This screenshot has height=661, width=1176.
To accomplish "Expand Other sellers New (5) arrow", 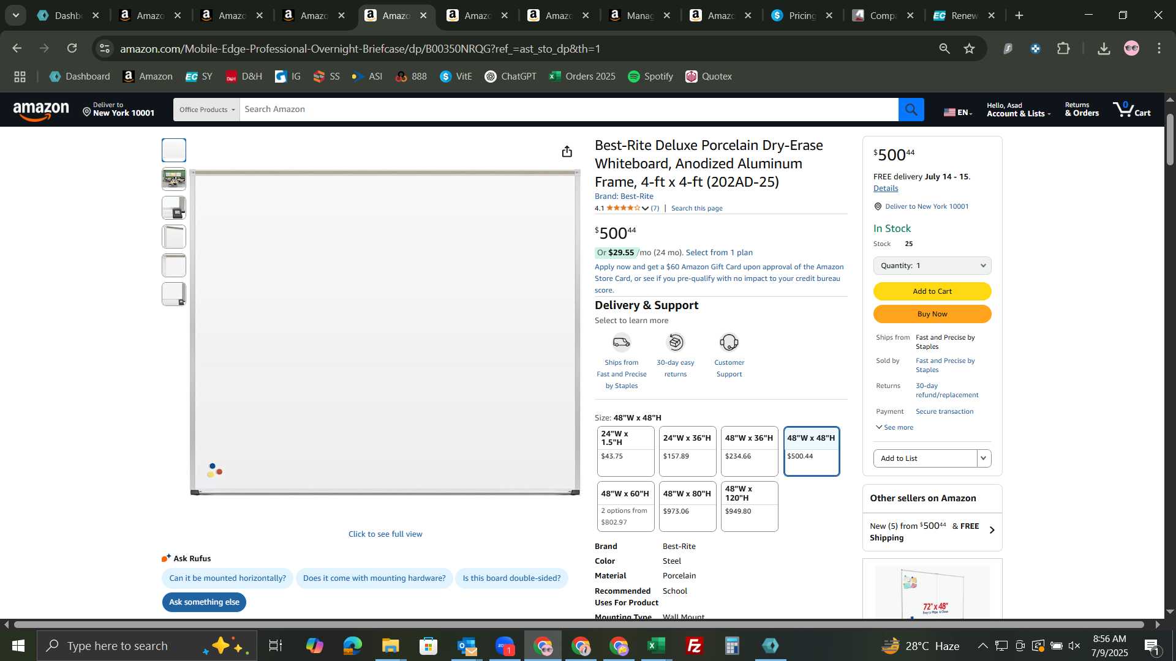I will pyautogui.click(x=992, y=530).
